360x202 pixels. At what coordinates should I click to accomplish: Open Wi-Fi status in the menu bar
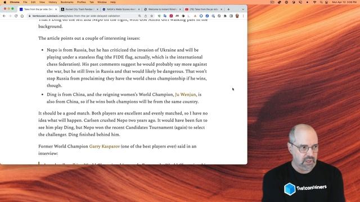tap(314, 2)
